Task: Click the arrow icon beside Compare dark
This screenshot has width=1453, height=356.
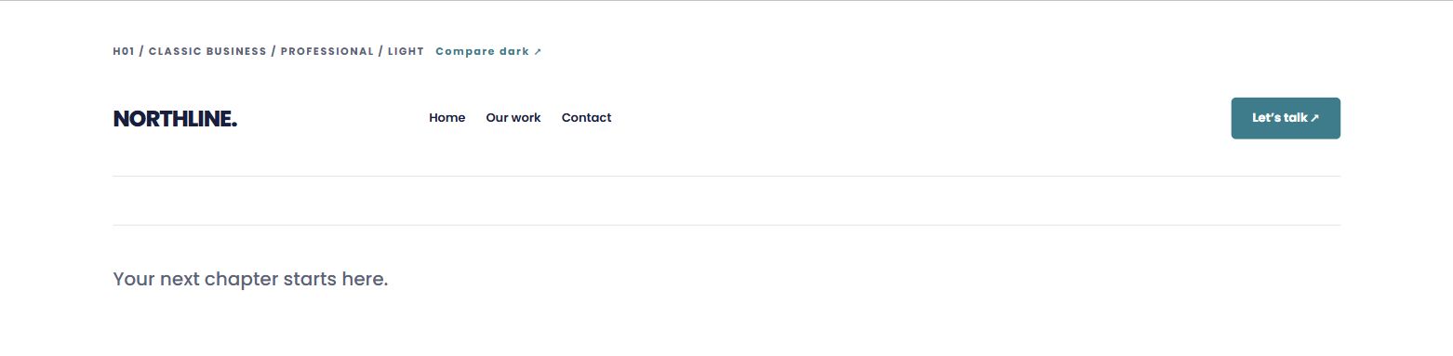Action: pos(538,52)
